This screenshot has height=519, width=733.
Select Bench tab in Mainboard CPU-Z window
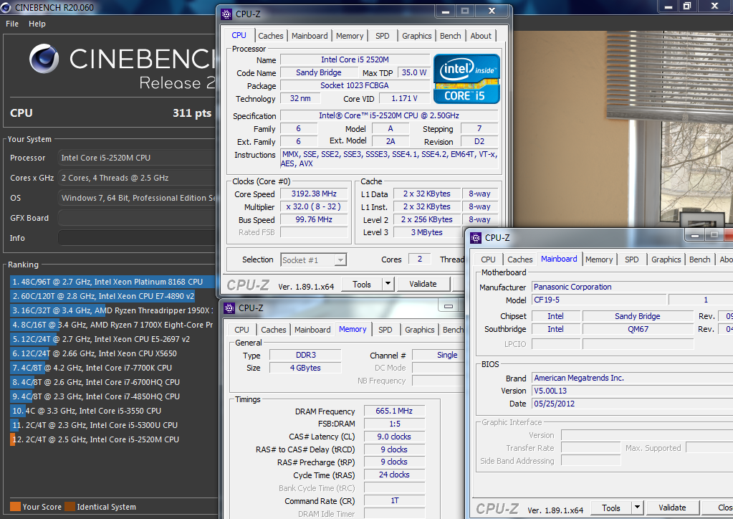(699, 259)
